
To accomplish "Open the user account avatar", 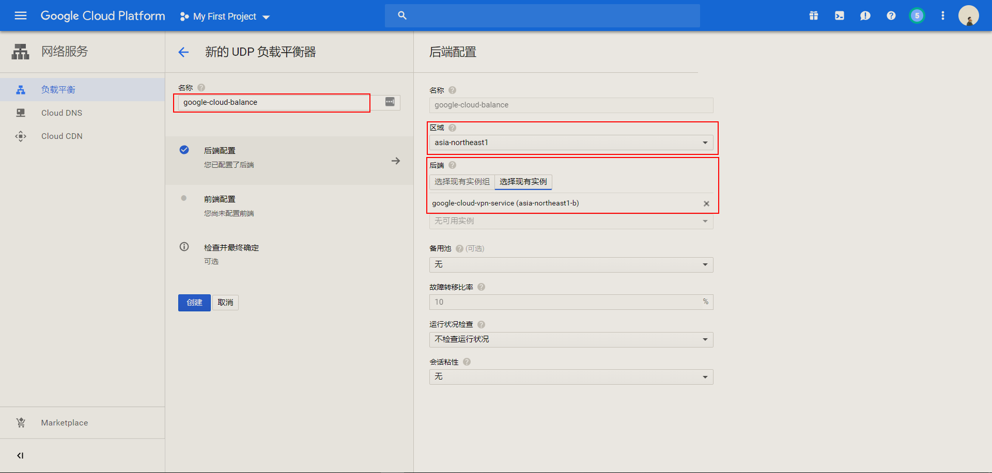I will 969,15.
